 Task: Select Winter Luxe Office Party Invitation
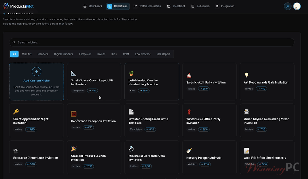pos(210,121)
